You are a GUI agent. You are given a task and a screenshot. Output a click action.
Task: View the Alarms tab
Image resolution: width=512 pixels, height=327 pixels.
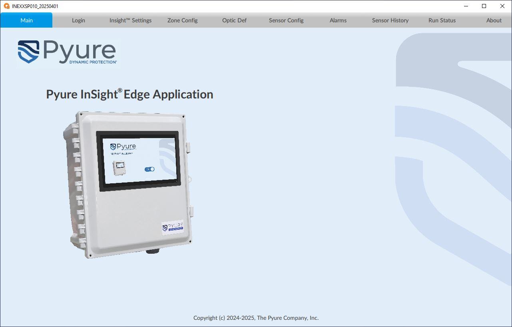pyautogui.click(x=338, y=20)
